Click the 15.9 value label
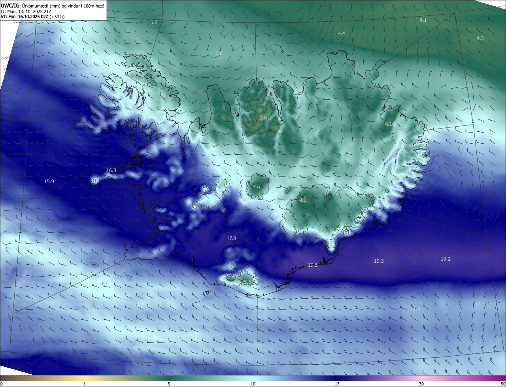 click(x=49, y=182)
